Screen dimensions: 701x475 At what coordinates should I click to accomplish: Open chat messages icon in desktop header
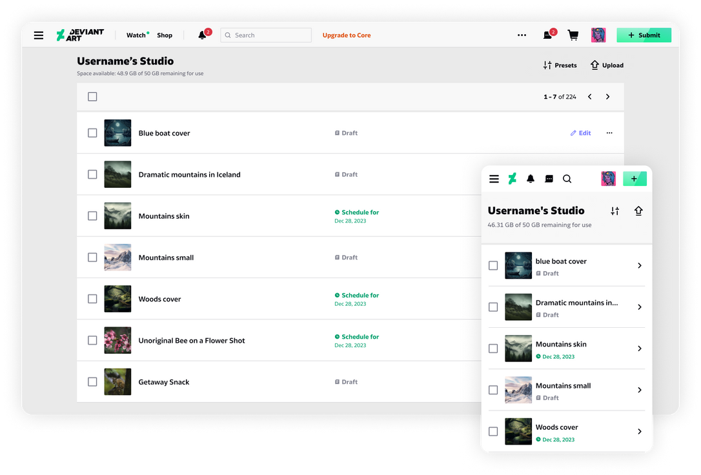click(547, 35)
